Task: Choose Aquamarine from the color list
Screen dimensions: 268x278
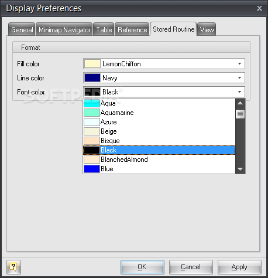Action: point(159,113)
